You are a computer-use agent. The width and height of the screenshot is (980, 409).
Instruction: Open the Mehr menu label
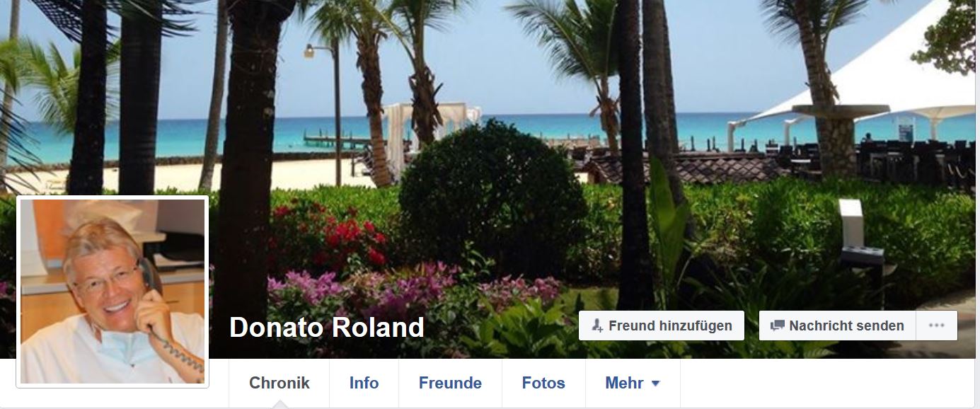[x=624, y=384]
